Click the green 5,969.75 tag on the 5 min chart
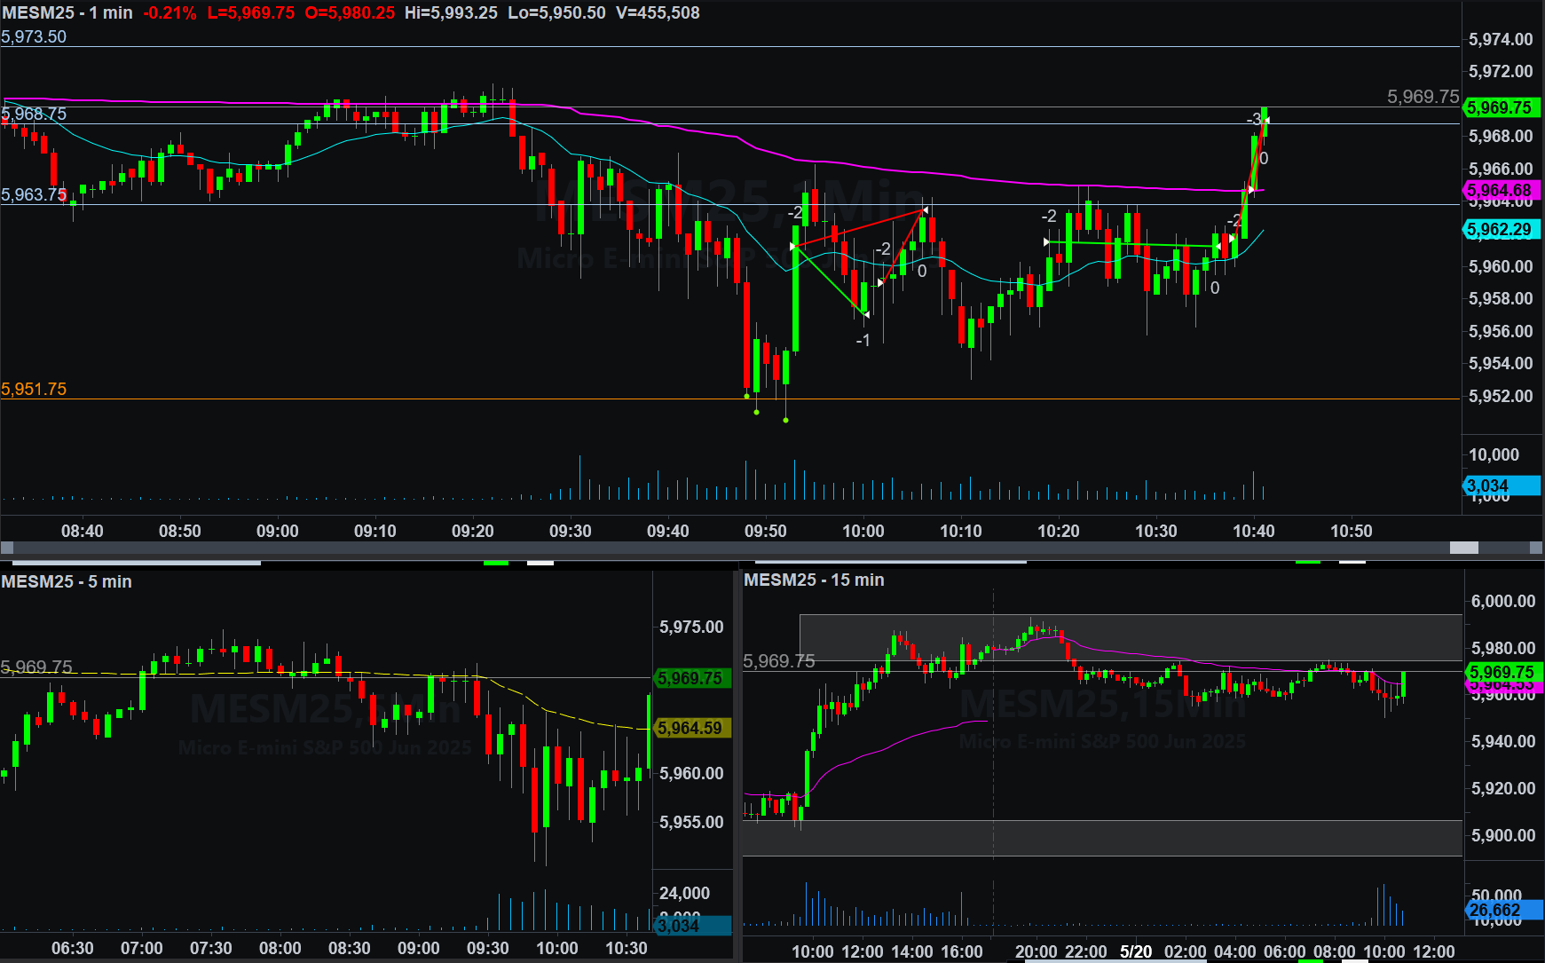 pos(691,678)
